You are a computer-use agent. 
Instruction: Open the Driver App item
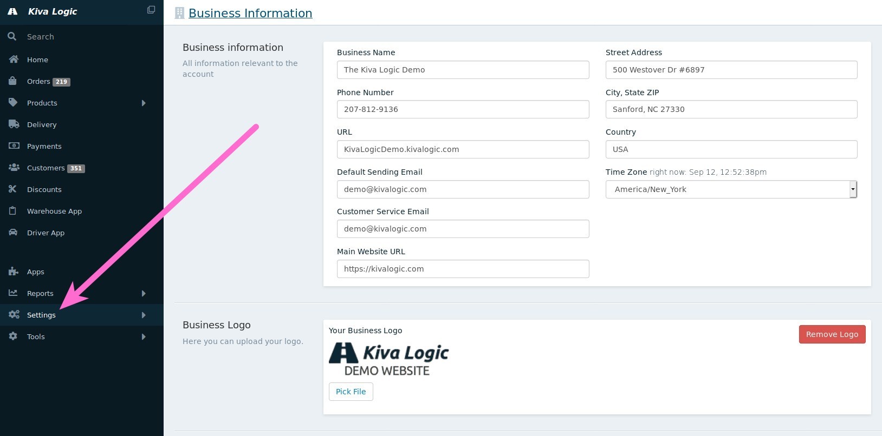82,233
